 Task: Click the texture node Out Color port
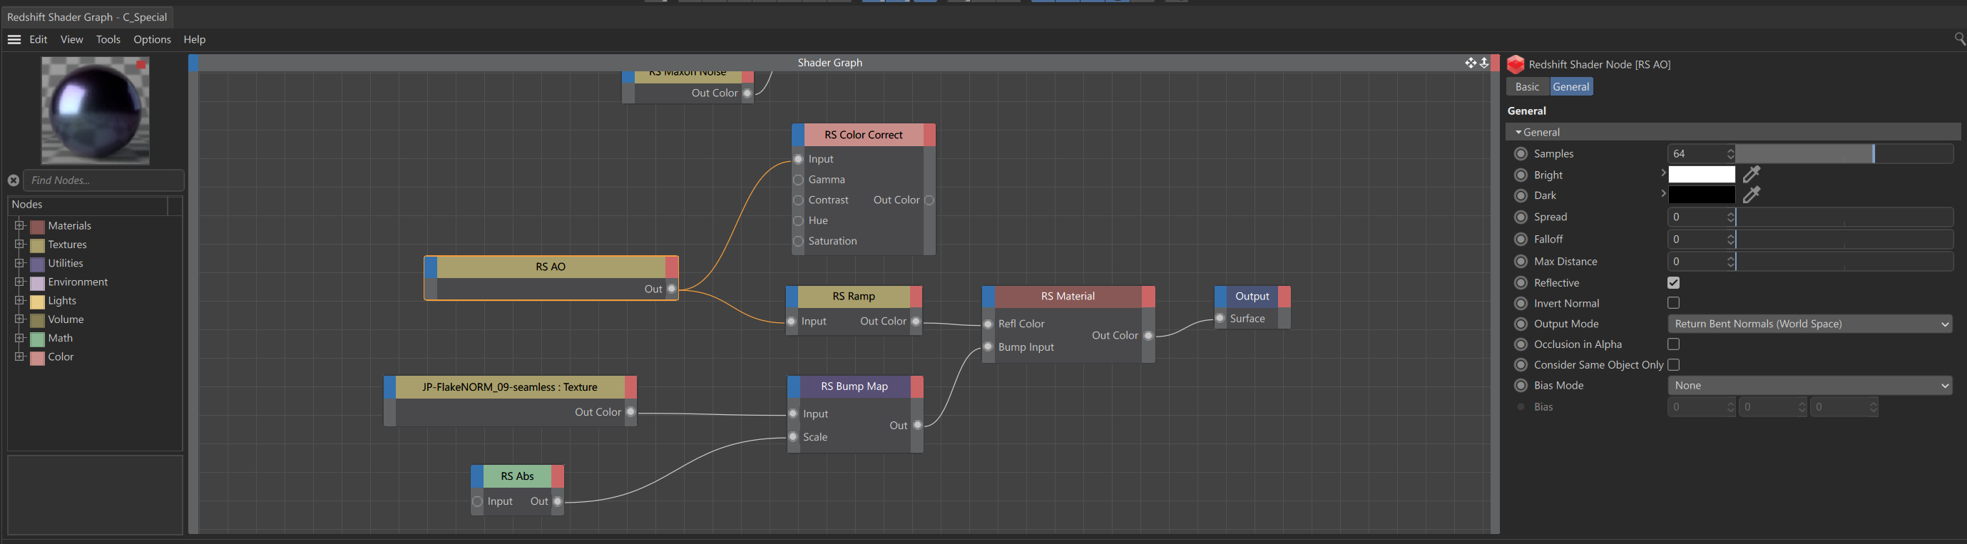[630, 411]
